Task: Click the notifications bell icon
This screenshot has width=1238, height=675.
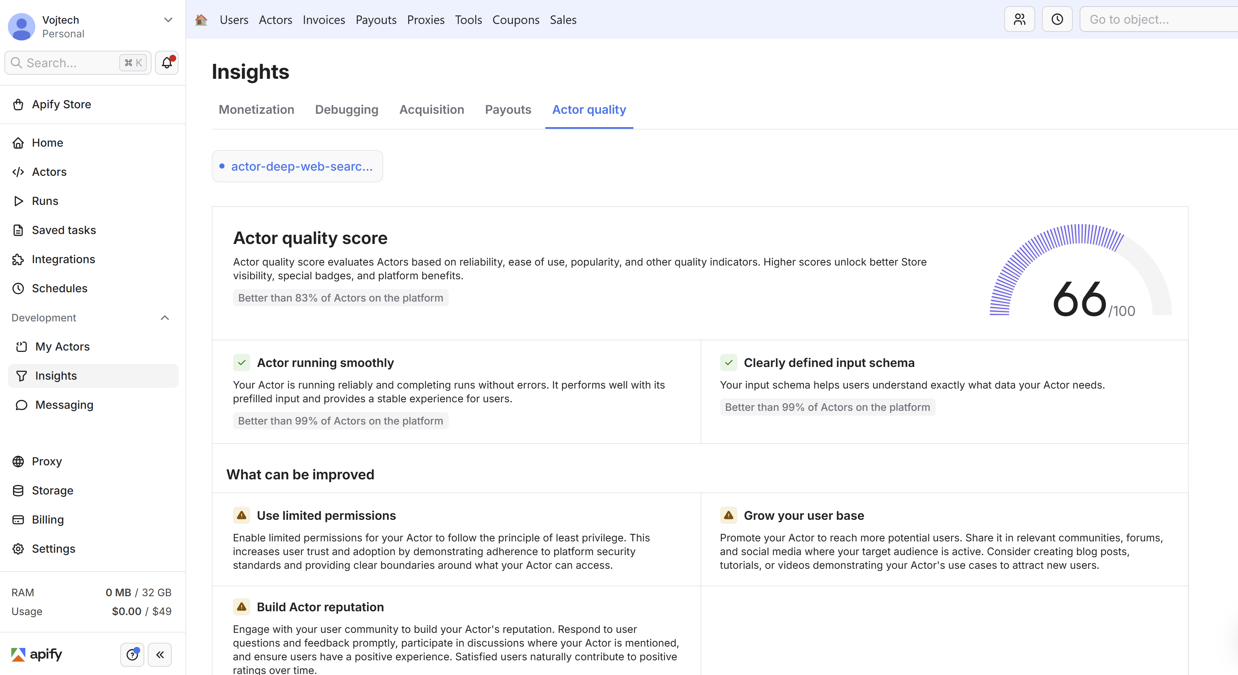Action: point(166,63)
